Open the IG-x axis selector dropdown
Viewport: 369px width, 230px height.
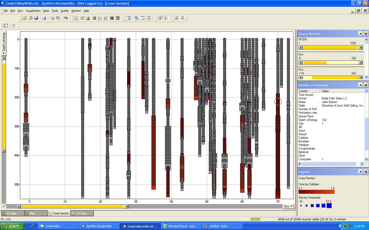pyautogui.click(x=288, y=206)
